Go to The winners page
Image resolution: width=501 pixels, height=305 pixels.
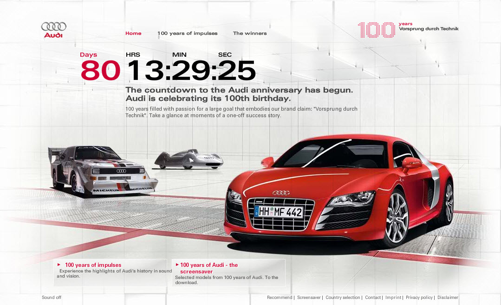[249, 33]
